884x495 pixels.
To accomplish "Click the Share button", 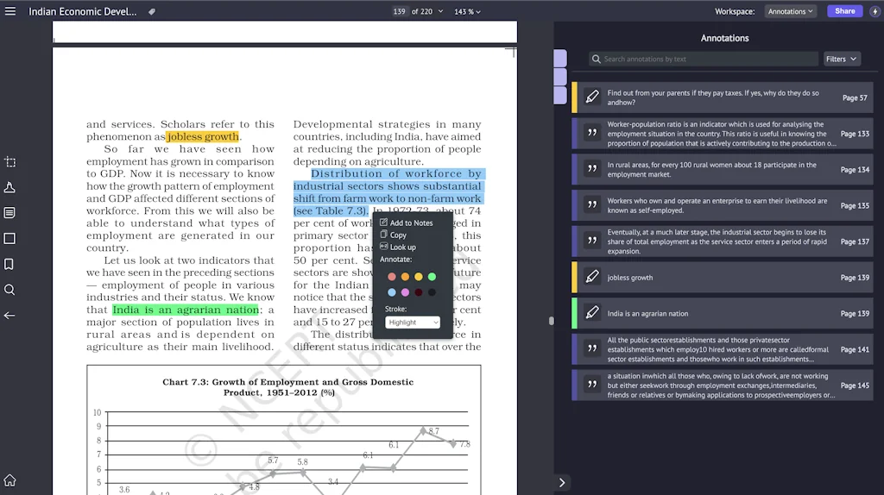I will [x=844, y=11].
